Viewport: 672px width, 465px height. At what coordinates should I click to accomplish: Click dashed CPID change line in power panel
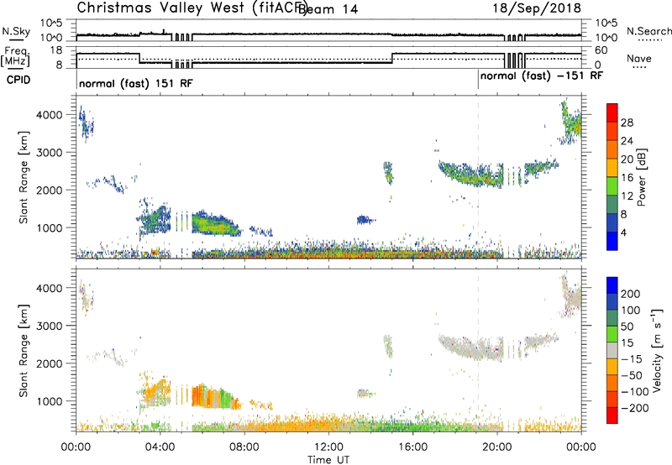478,177
